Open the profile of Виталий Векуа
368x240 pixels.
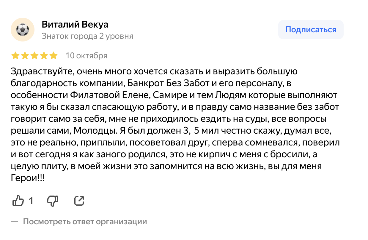(x=75, y=24)
